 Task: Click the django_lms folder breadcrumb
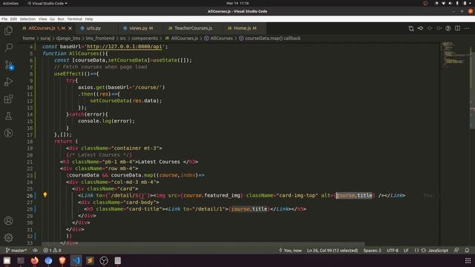click(x=68, y=38)
